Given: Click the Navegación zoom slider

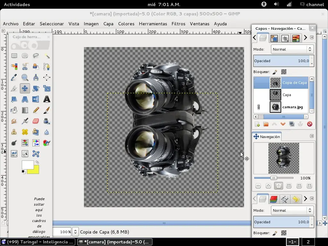Looking at the screenshot, I should tap(274, 178).
